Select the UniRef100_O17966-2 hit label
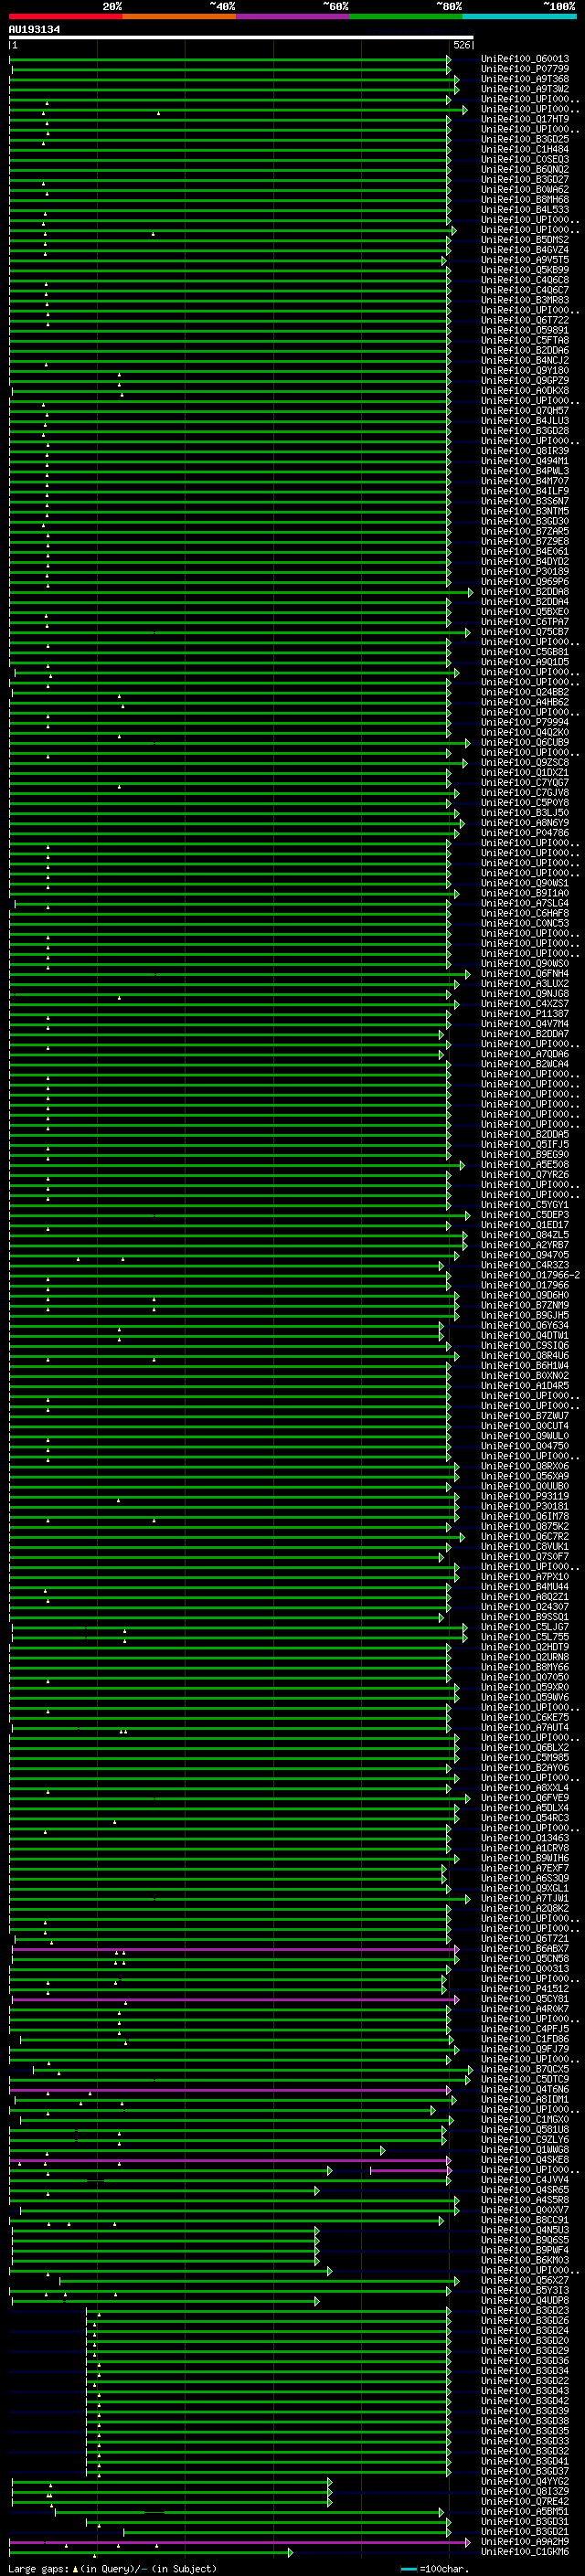The image size is (585, 2576). [x=530, y=1275]
